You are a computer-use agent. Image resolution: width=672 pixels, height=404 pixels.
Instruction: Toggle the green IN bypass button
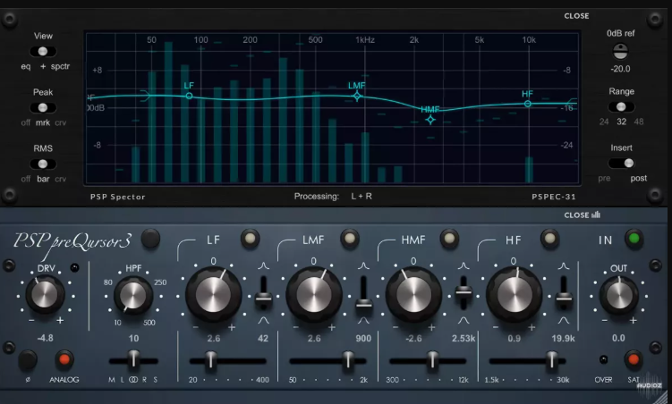pyautogui.click(x=634, y=239)
